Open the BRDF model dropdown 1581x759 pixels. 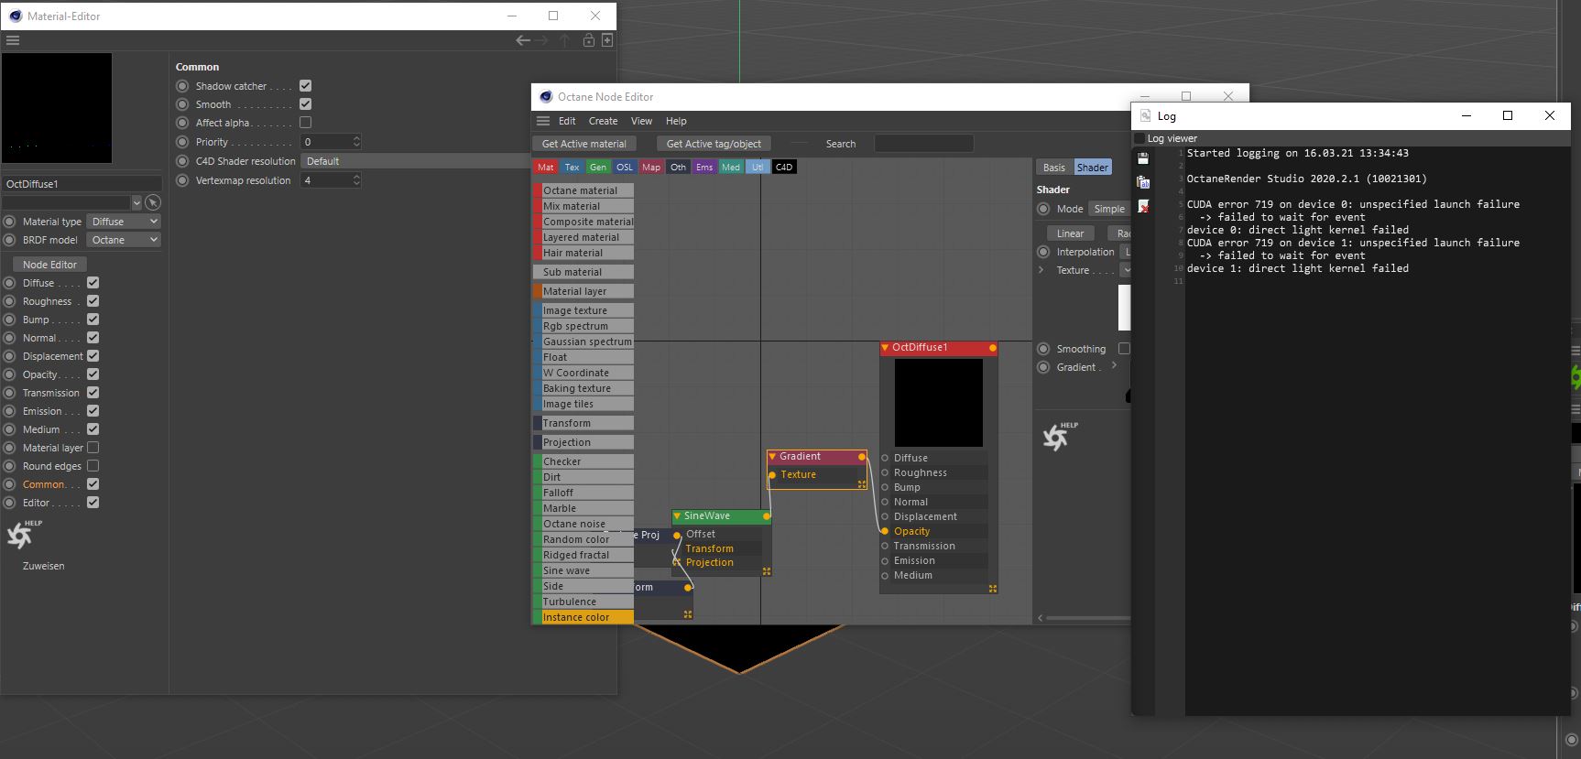tap(124, 240)
